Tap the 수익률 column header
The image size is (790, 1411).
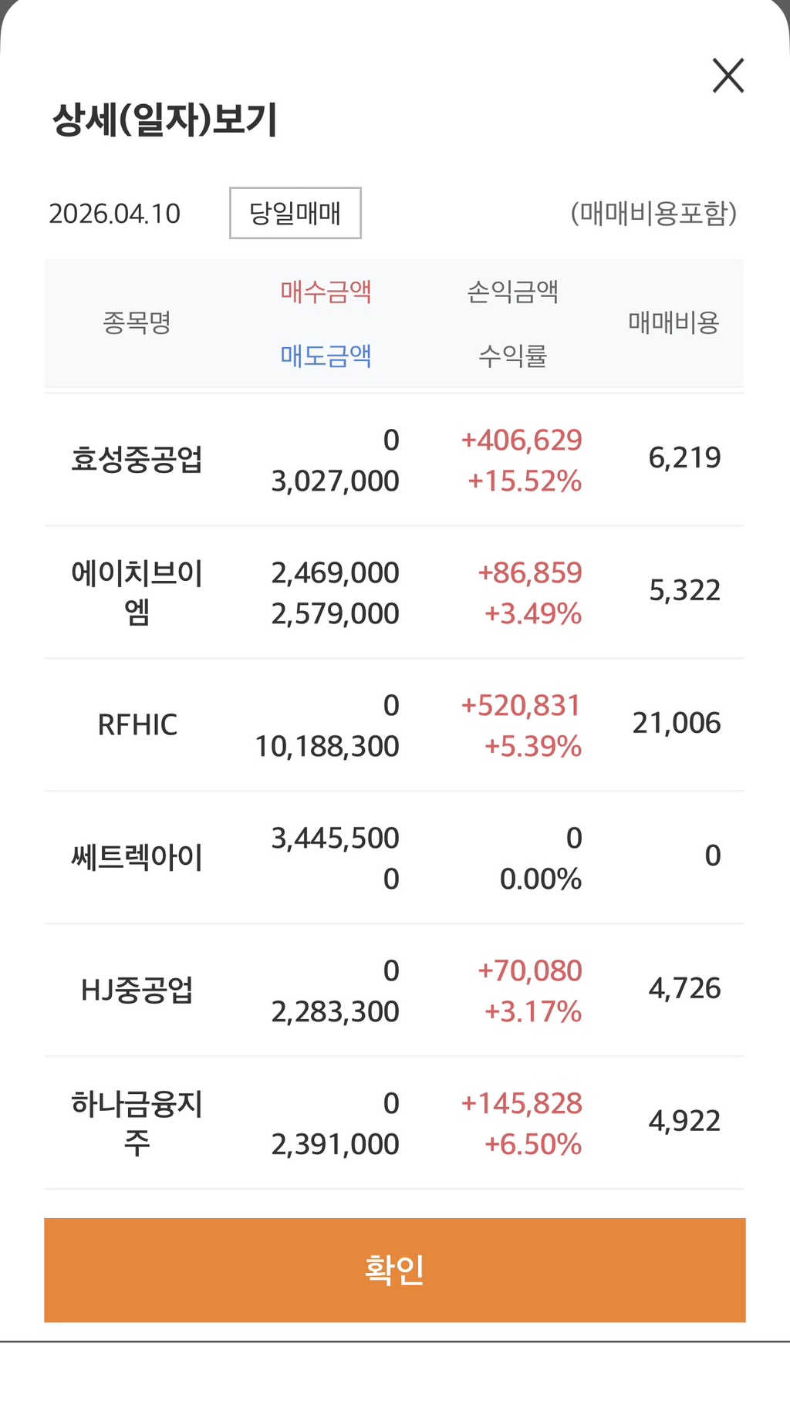(x=512, y=356)
